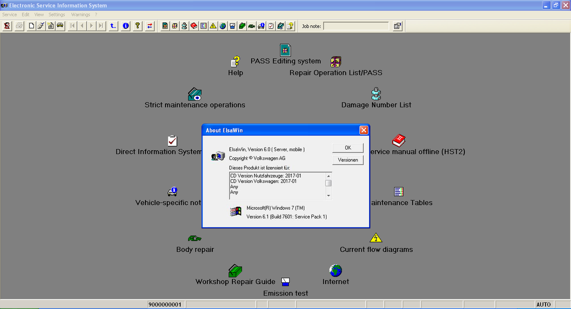Click the new blank document toolbar icon
Screen dimensions: 571x309
[x=31, y=26]
